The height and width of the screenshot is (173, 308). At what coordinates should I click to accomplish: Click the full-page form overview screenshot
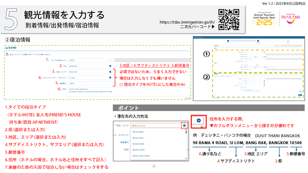click(x=249, y=69)
